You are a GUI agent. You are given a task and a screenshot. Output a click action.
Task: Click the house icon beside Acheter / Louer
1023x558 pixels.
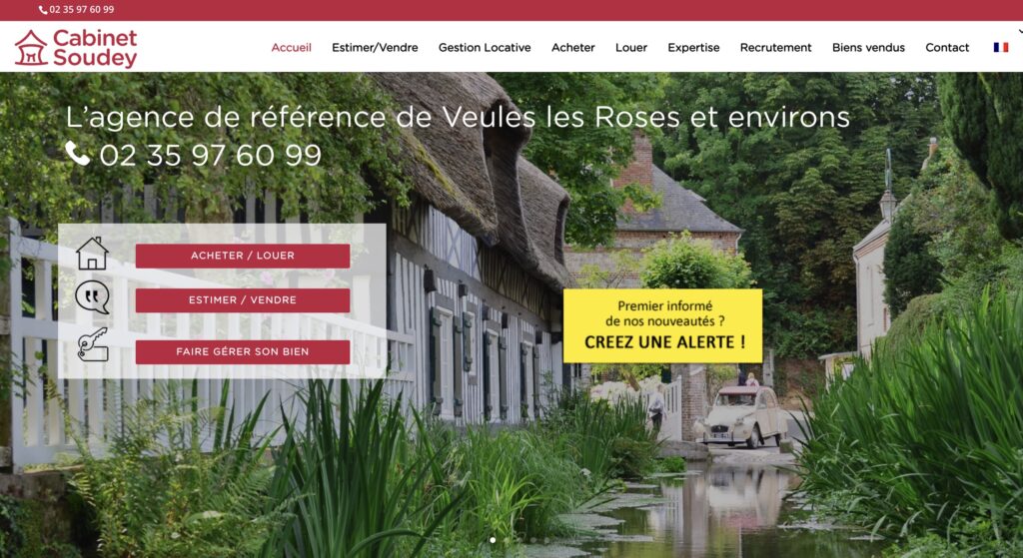coord(92,254)
